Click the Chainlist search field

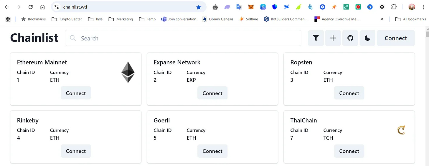point(183,38)
